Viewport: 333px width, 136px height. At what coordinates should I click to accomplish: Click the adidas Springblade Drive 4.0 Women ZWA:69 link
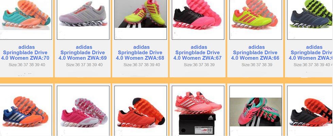click(83, 52)
